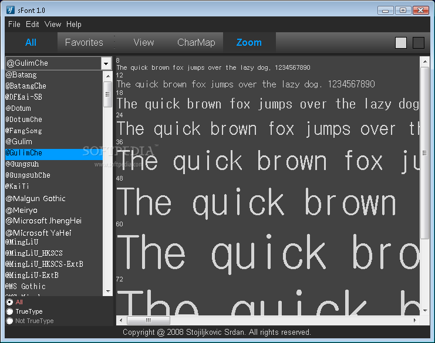This screenshot has width=435, height=343.
Task: Click the 18 point sample text line
Action: coord(268,104)
